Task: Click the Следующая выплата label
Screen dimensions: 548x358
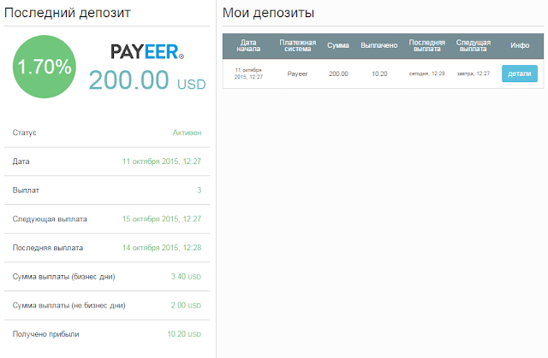Action: pos(50,220)
